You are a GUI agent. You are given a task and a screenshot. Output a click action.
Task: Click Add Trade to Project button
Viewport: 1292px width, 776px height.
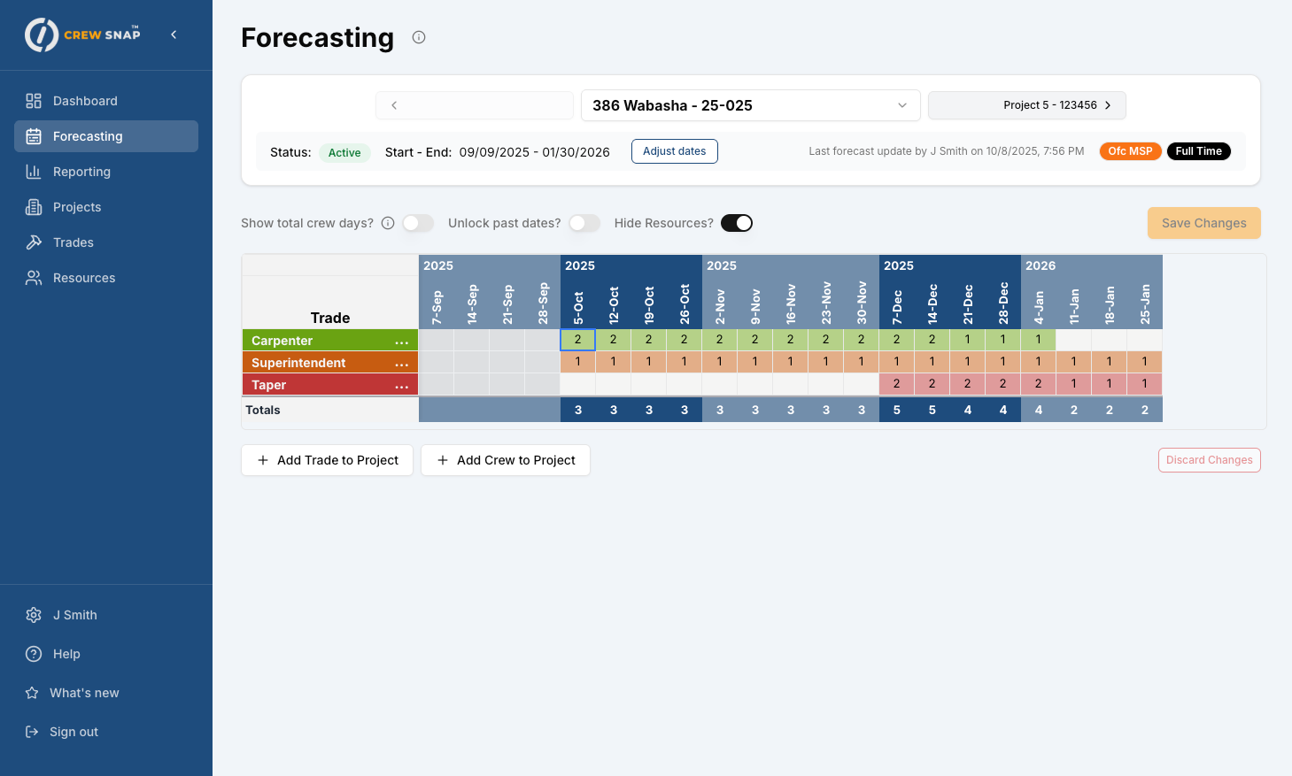pyautogui.click(x=327, y=460)
